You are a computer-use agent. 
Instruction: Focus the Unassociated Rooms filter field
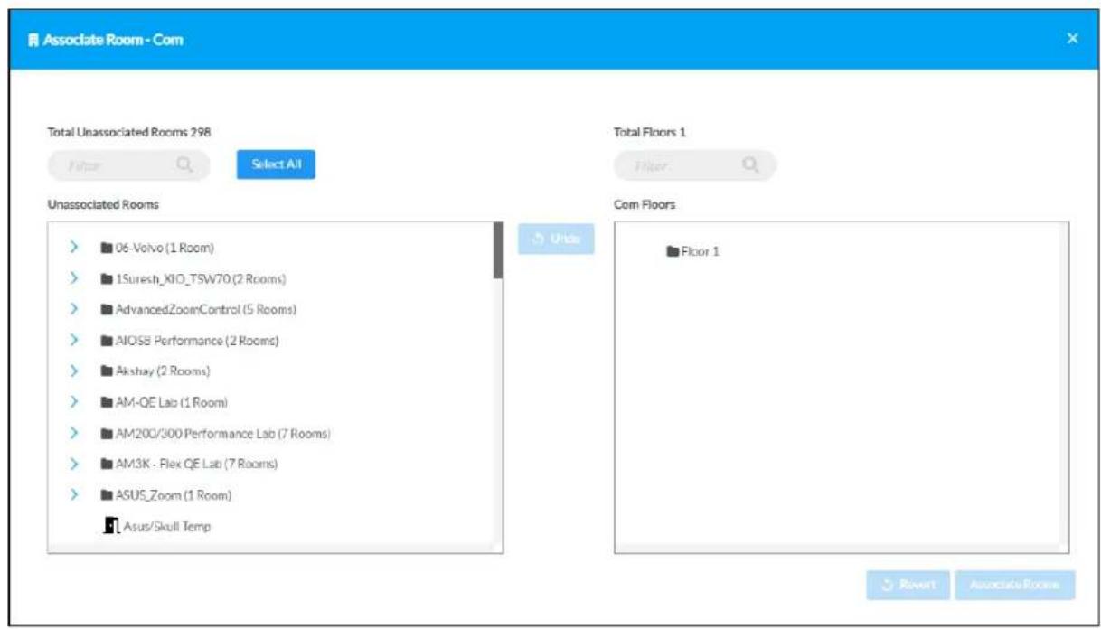(128, 165)
